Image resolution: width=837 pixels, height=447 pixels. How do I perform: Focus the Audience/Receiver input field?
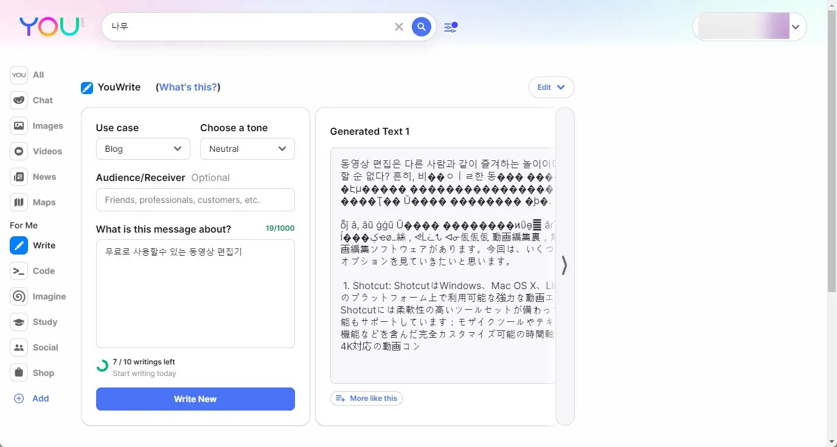click(195, 200)
